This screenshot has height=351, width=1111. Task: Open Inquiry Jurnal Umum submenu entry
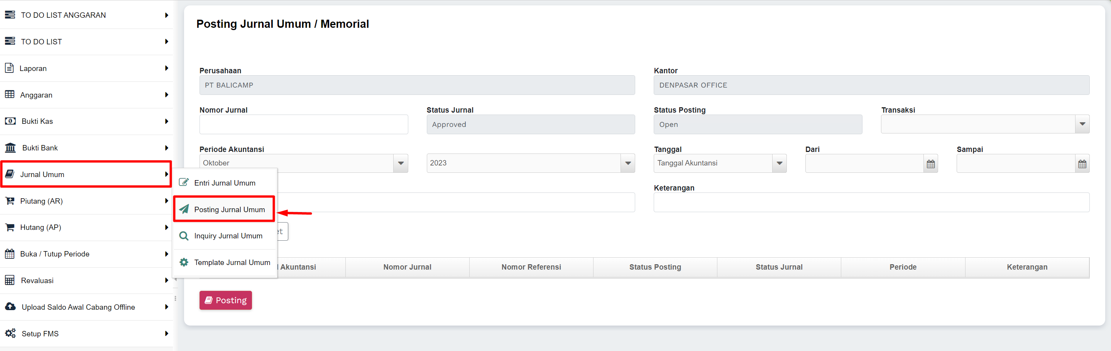click(228, 236)
